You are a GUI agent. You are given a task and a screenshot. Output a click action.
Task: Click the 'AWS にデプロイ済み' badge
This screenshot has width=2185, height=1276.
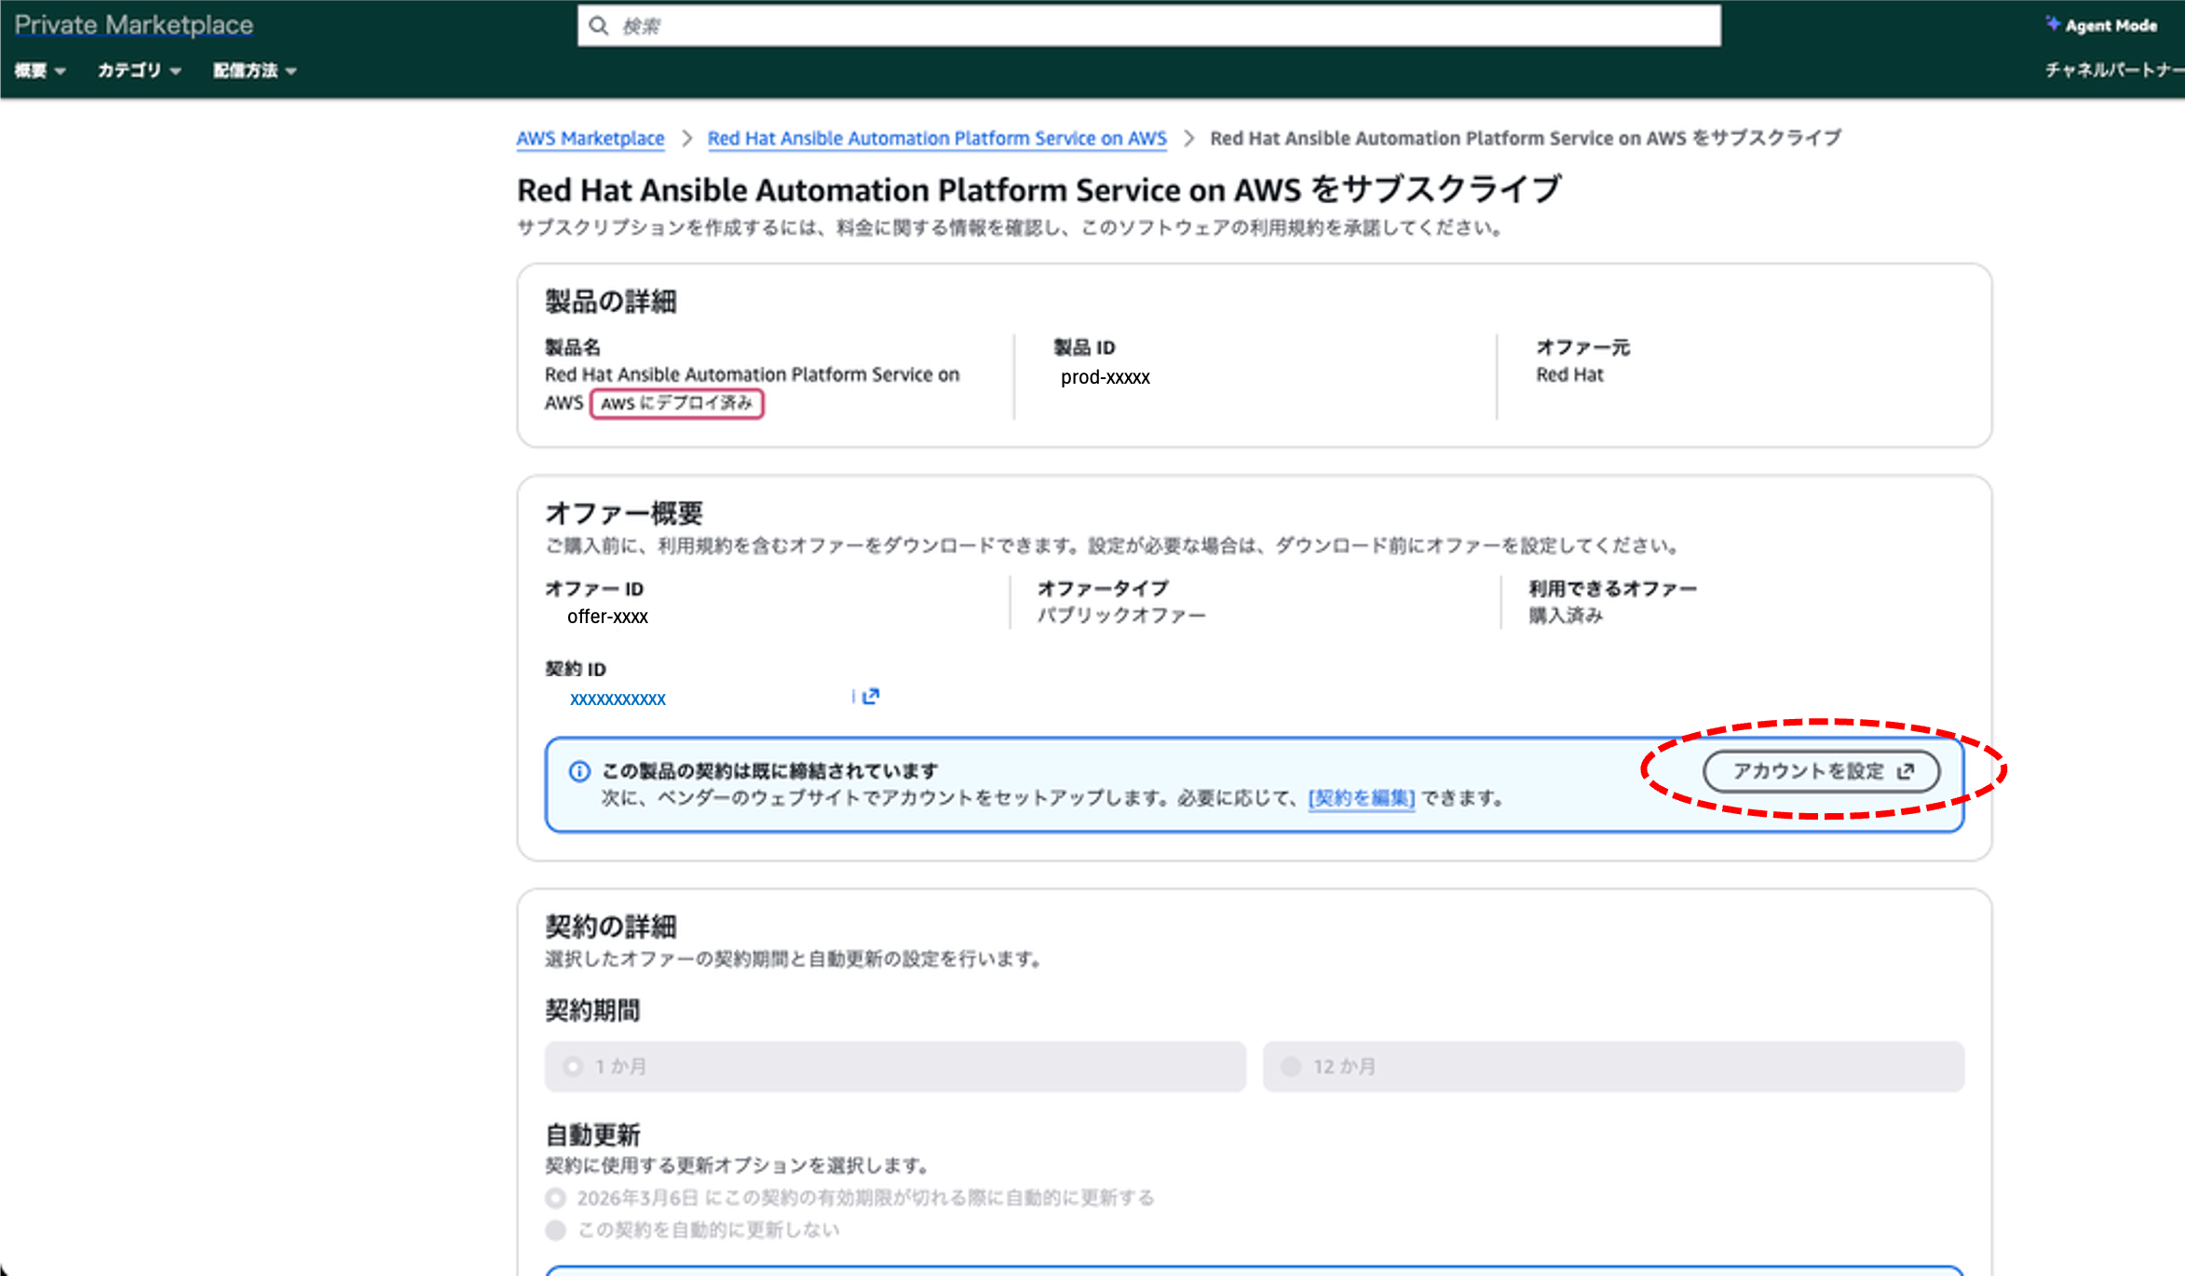(676, 403)
